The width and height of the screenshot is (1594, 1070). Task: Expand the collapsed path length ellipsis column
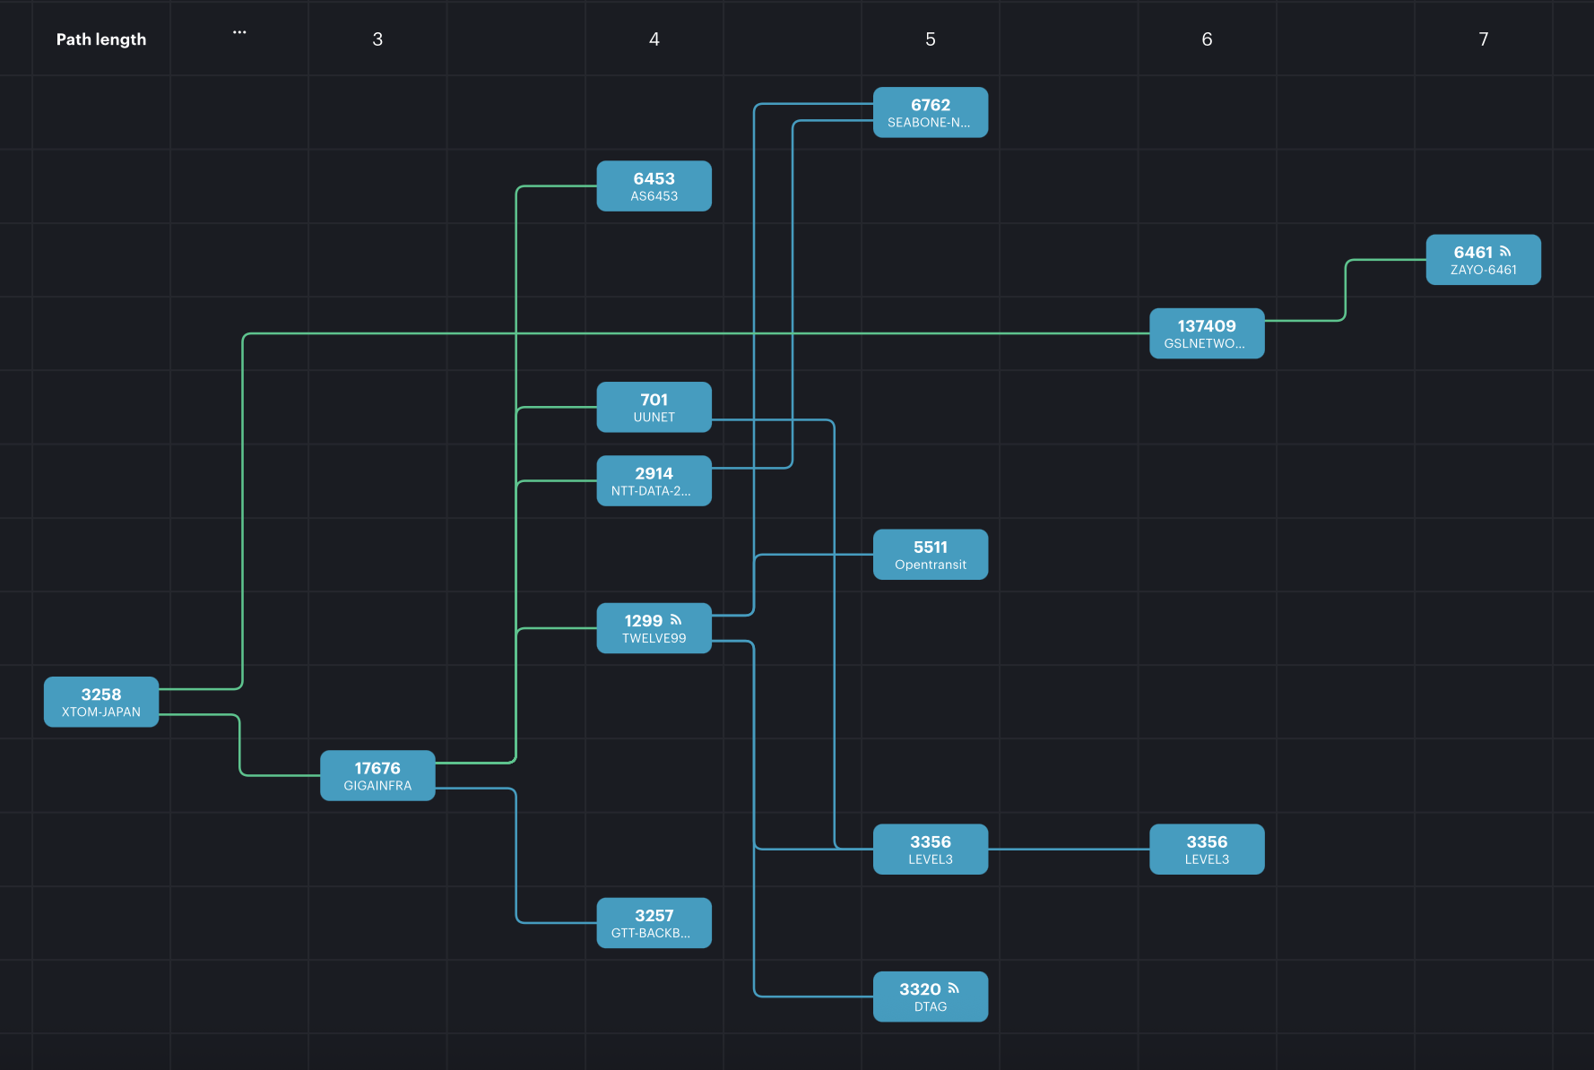(x=239, y=32)
